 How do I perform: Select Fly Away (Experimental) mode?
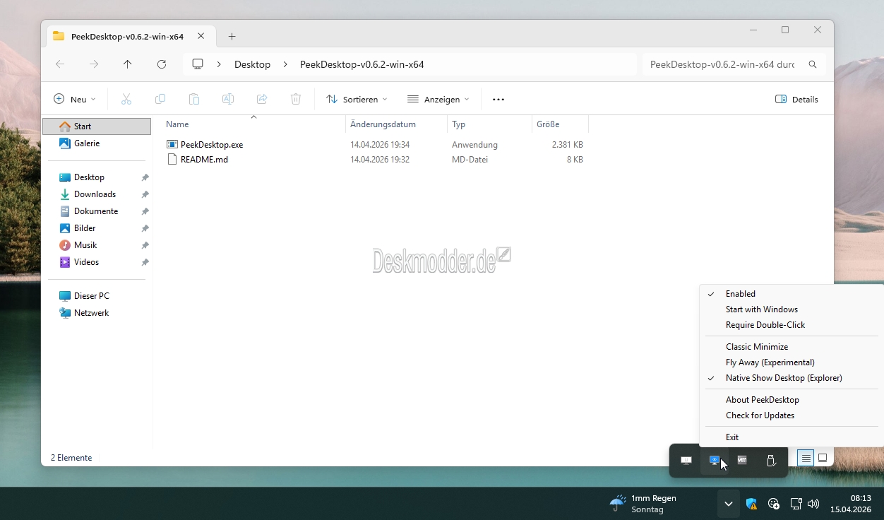point(770,362)
